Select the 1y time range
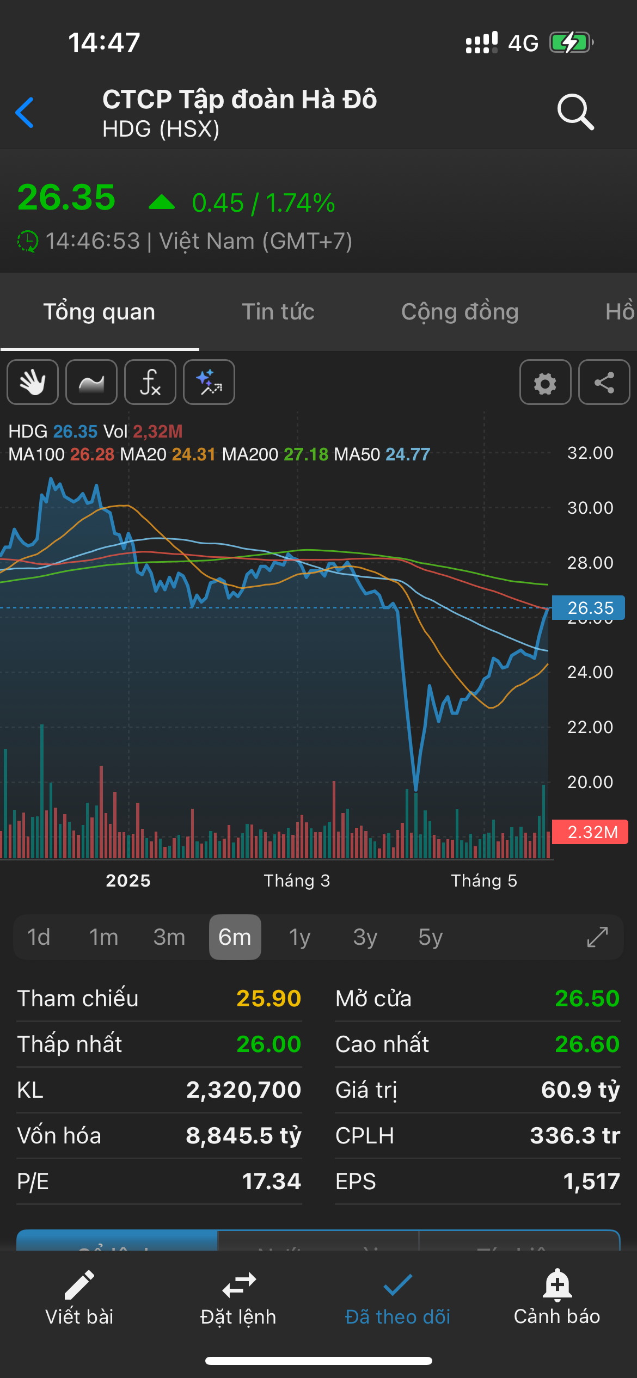Viewport: 637px width, 1378px height. pos(300,937)
